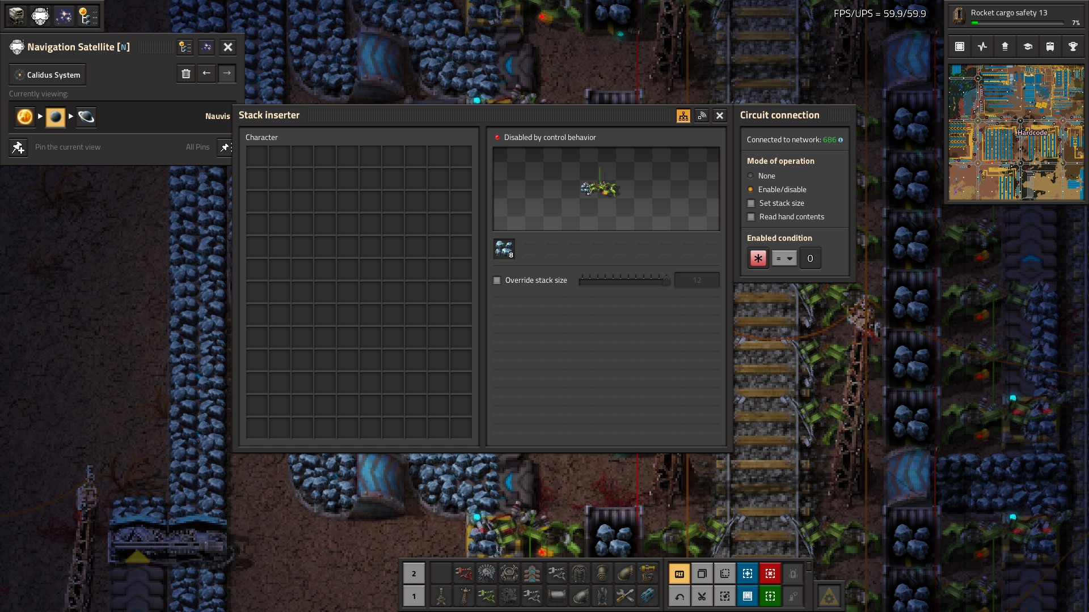This screenshot has width=1089, height=612.
Task: Open the comparator dropdown in Enabled condition
Action: point(784,258)
